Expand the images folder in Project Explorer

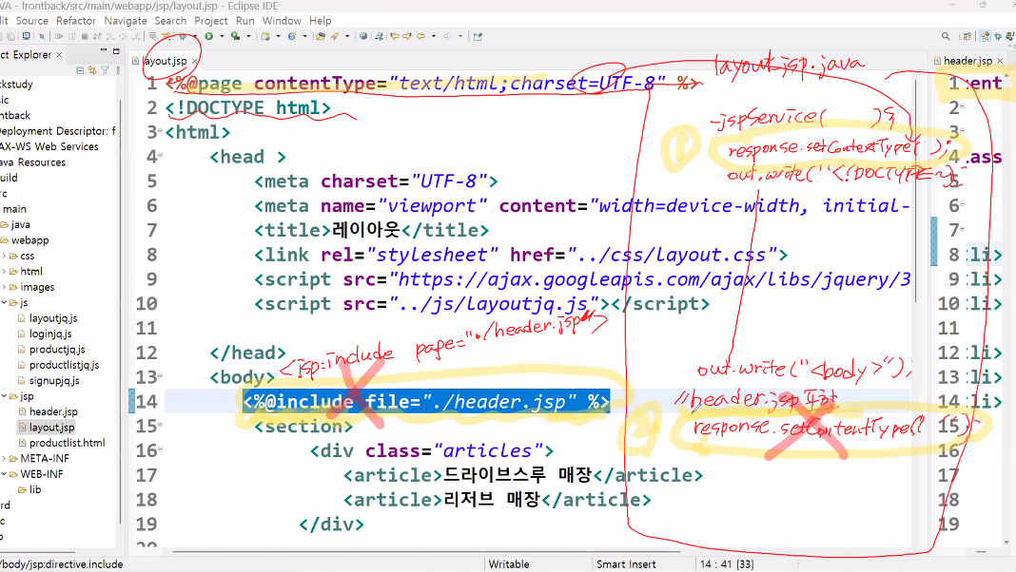coord(4,287)
